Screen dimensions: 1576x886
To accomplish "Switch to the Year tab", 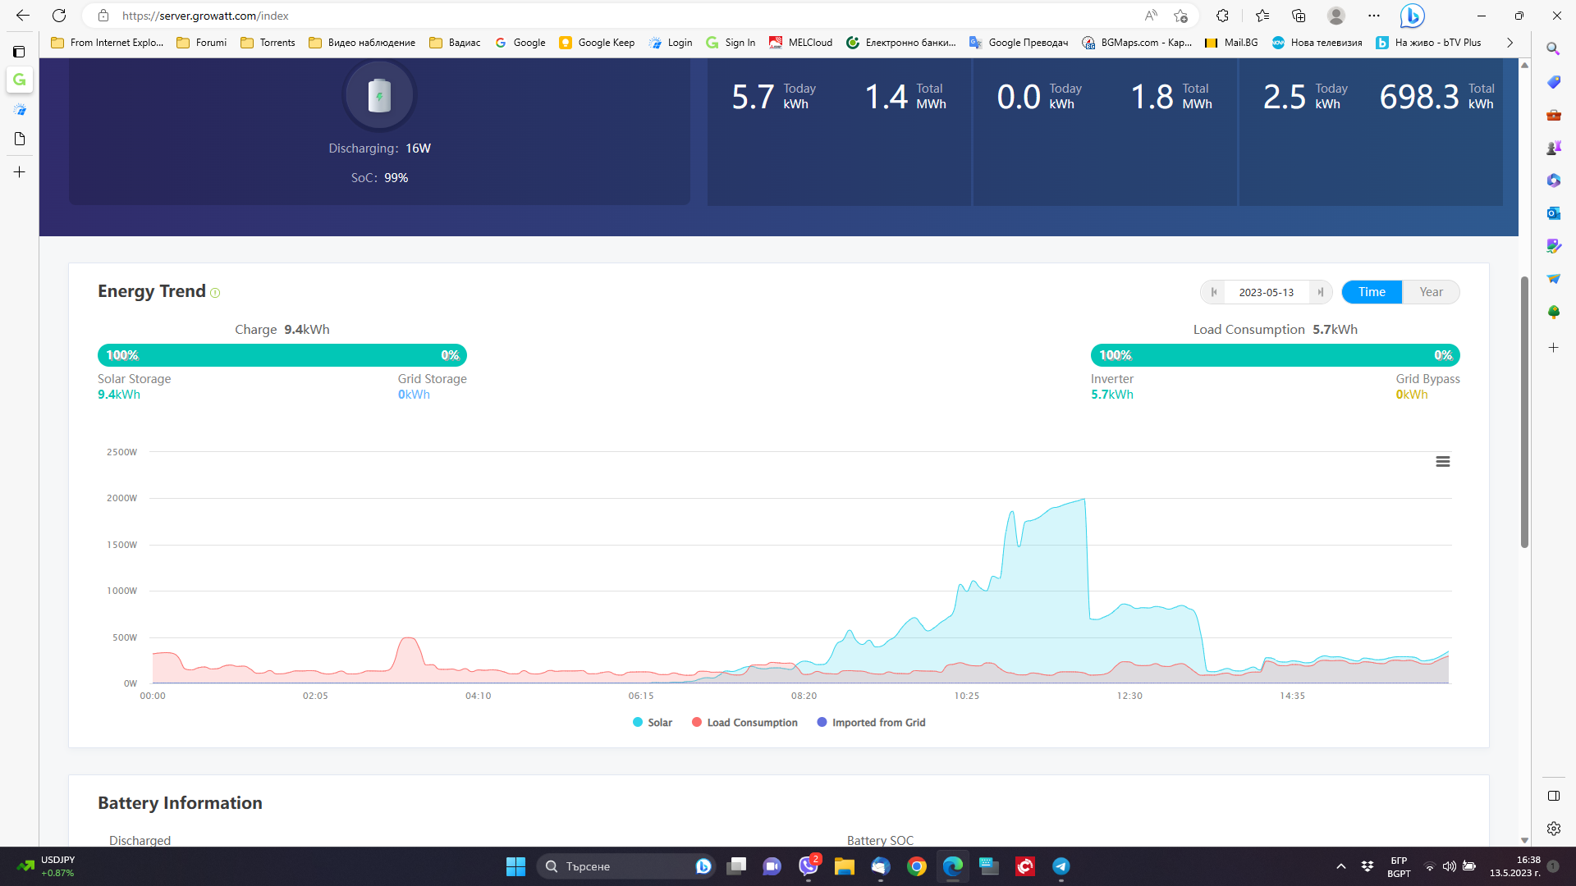I will click(1431, 292).
